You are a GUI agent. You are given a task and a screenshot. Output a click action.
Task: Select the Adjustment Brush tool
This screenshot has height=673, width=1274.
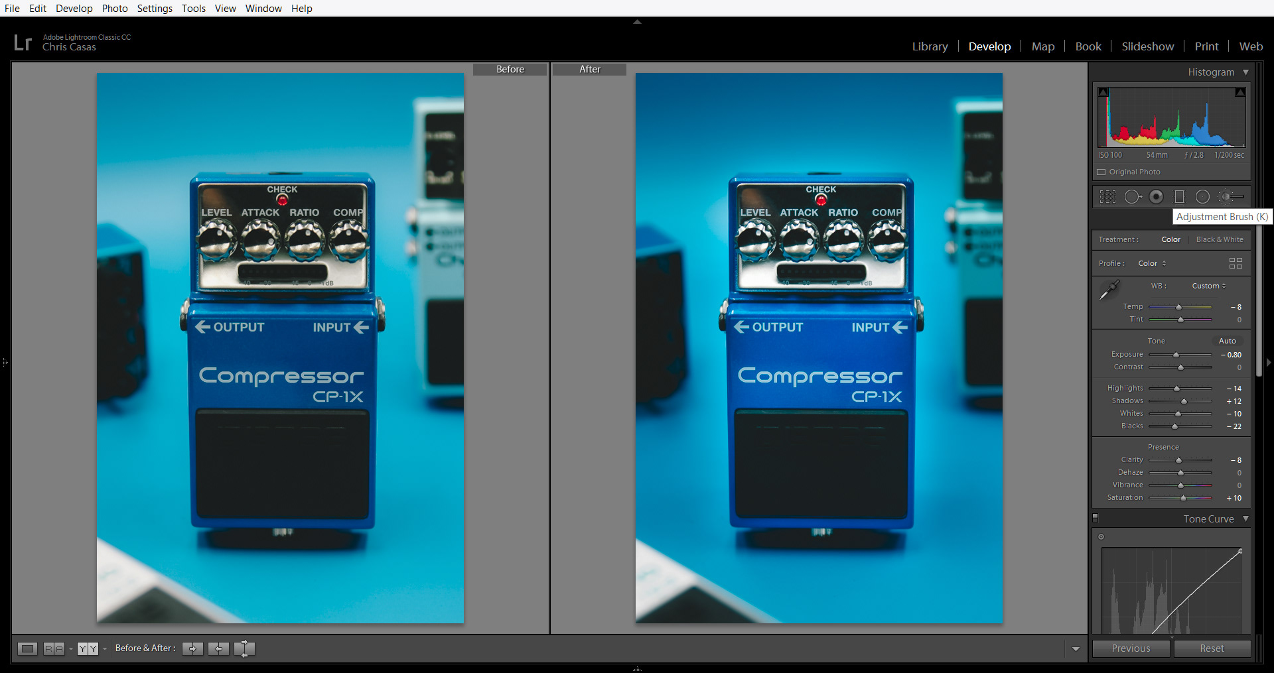point(1232,197)
